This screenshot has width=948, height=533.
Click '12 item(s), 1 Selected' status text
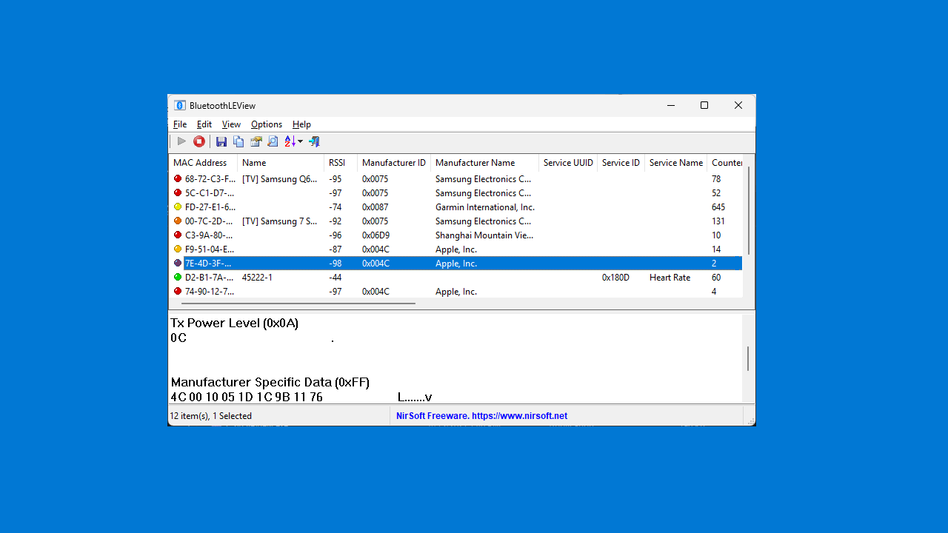tap(211, 416)
